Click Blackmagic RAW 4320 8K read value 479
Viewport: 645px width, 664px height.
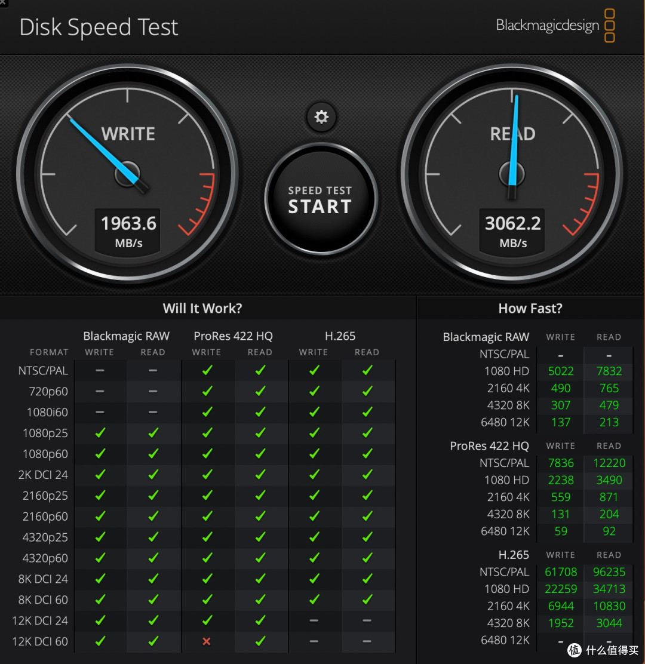(x=609, y=405)
